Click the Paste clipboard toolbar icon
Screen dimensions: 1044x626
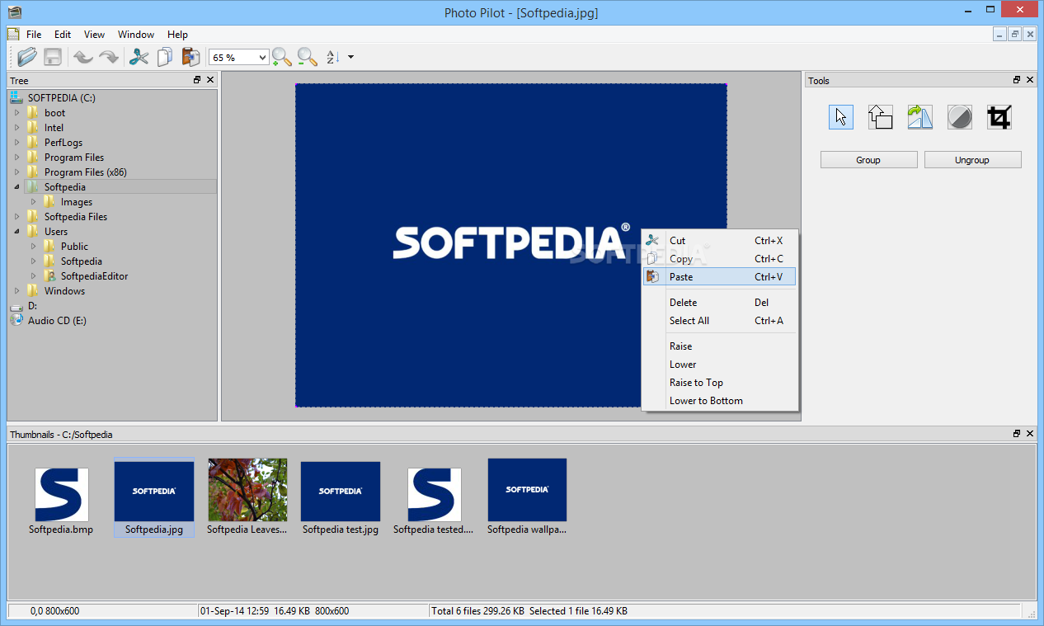(x=190, y=57)
